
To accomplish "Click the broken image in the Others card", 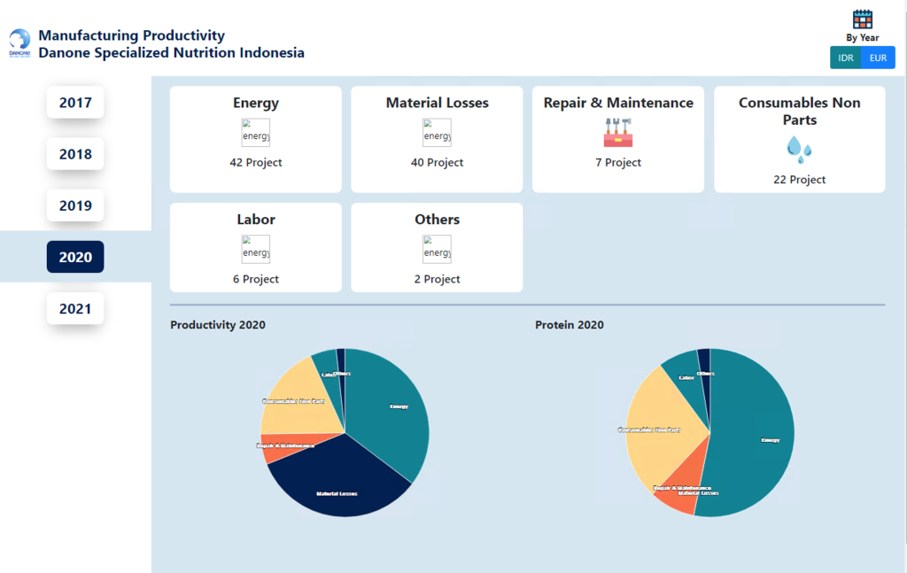I will click(437, 249).
